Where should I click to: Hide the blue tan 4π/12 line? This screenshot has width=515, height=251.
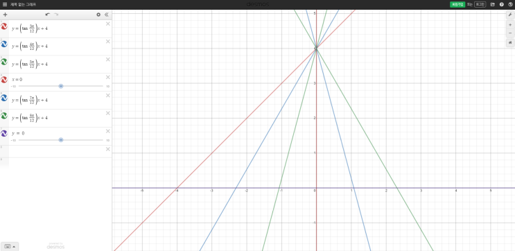[4, 44]
